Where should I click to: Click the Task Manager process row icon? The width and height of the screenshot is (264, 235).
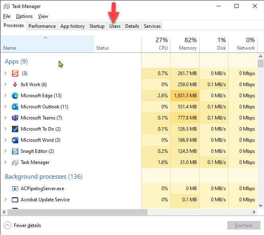pos(15,162)
